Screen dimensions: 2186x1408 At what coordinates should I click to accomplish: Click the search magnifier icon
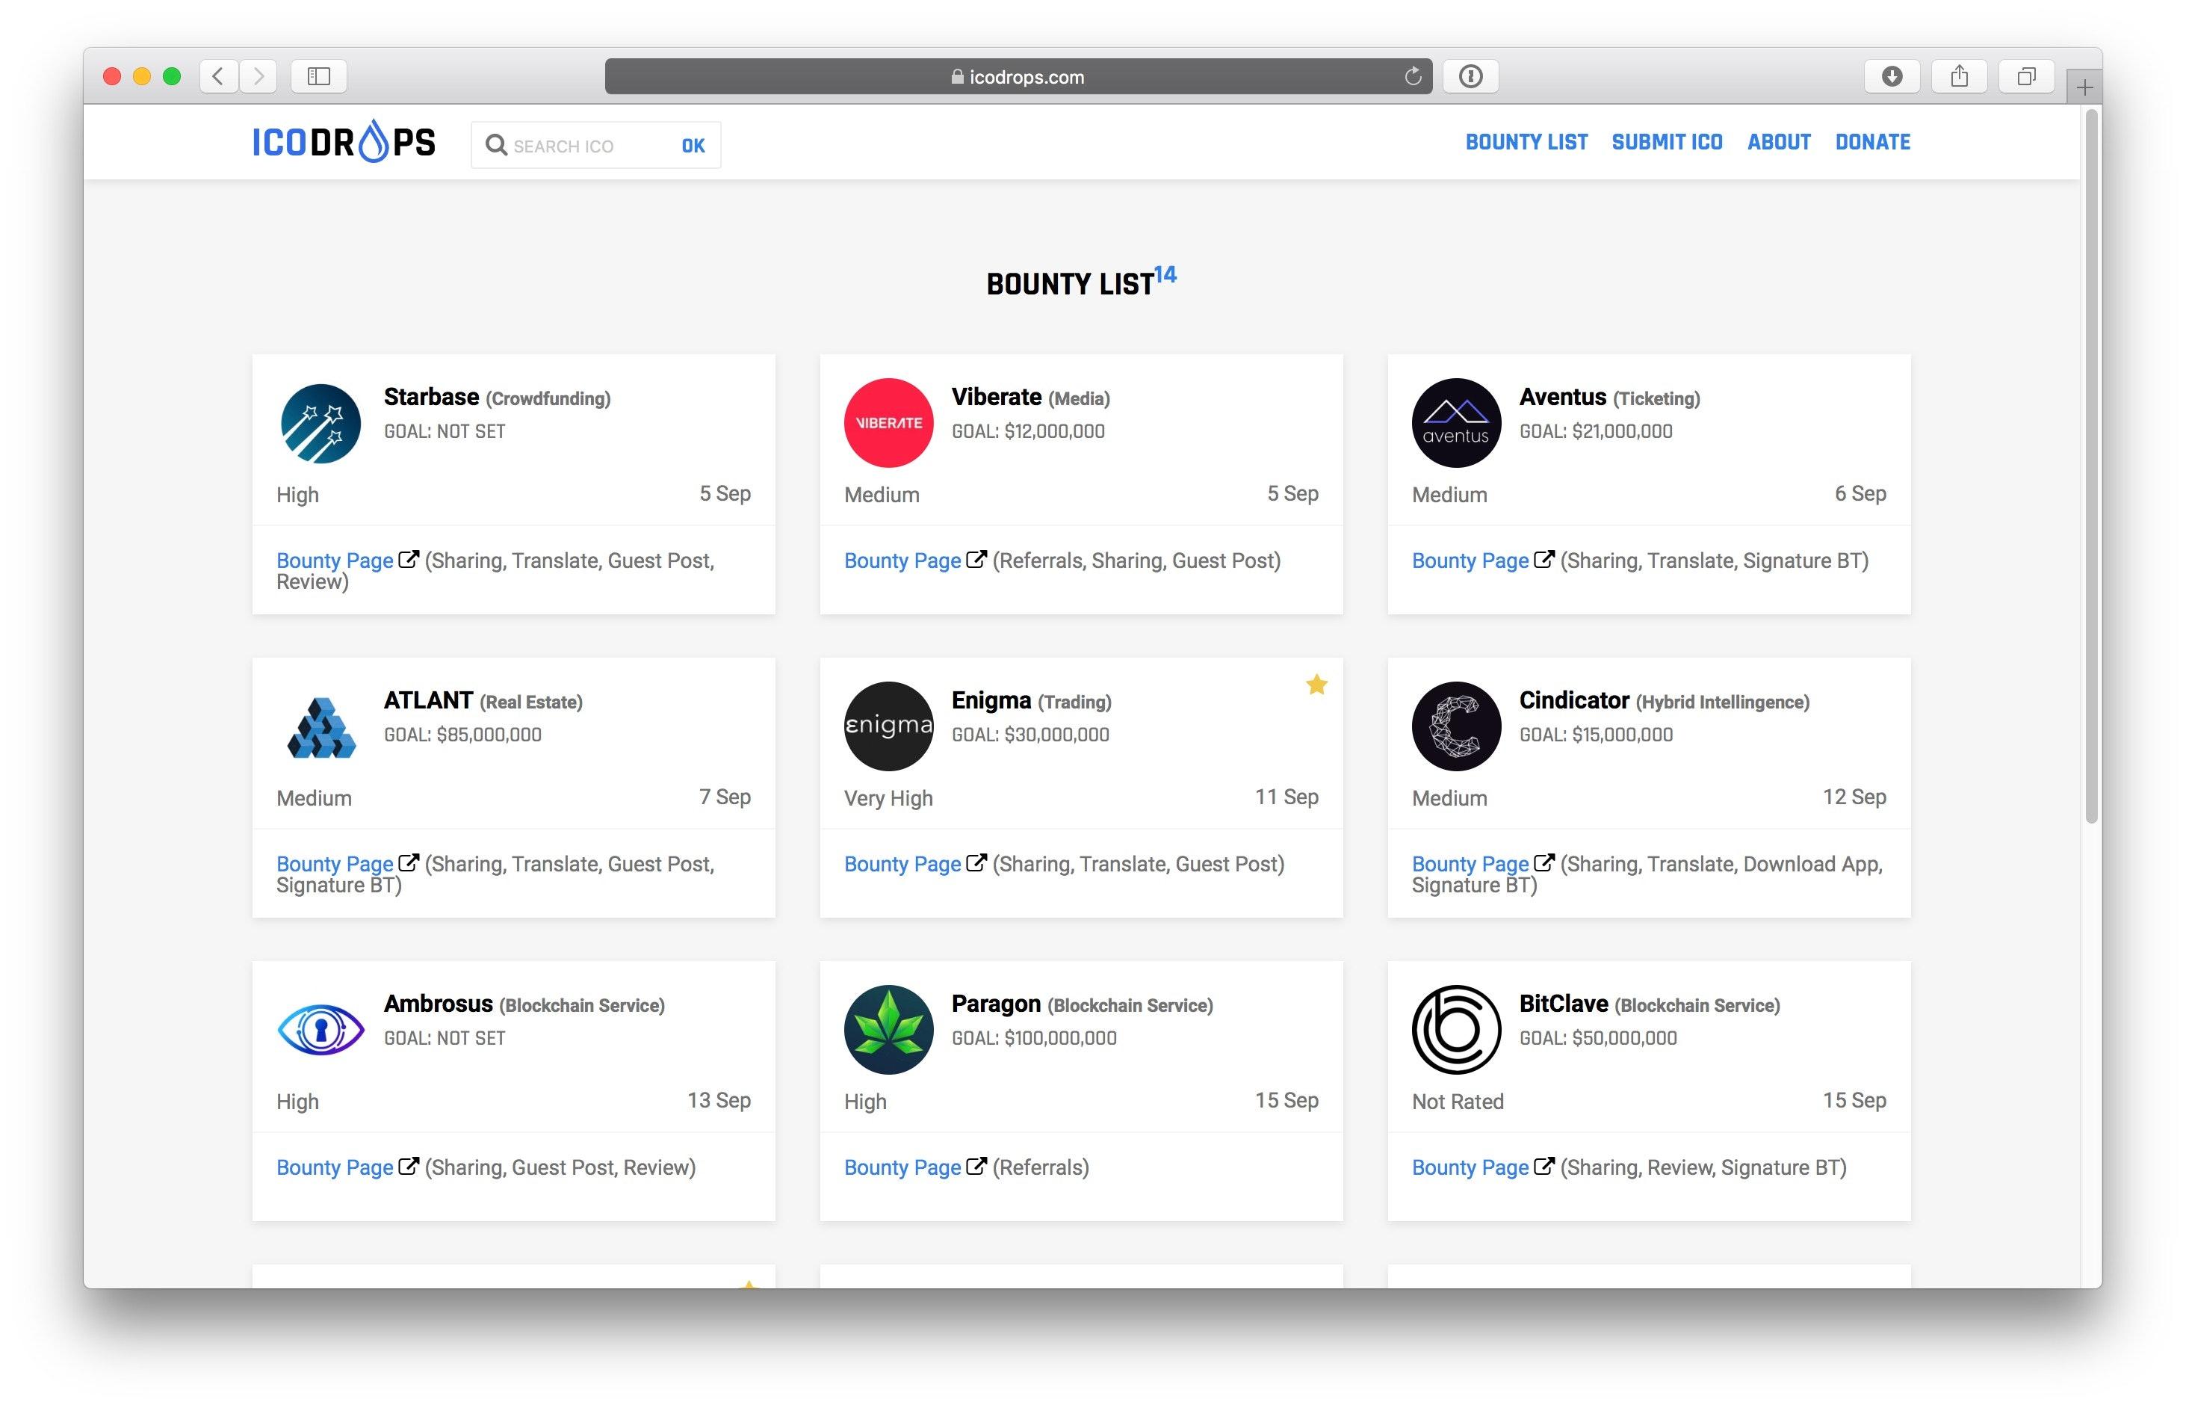pyautogui.click(x=495, y=146)
